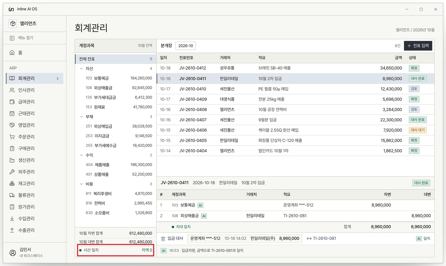
Task: Click the 대사 대기 status badge
Action: coord(418,130)
